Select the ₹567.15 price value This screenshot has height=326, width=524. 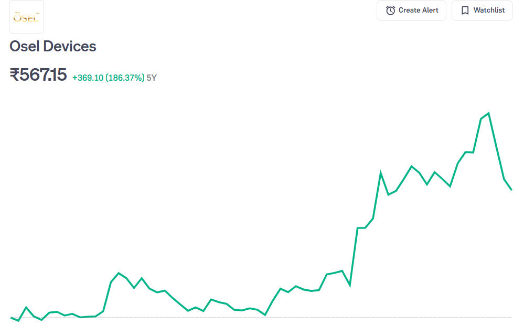(38, 75)
